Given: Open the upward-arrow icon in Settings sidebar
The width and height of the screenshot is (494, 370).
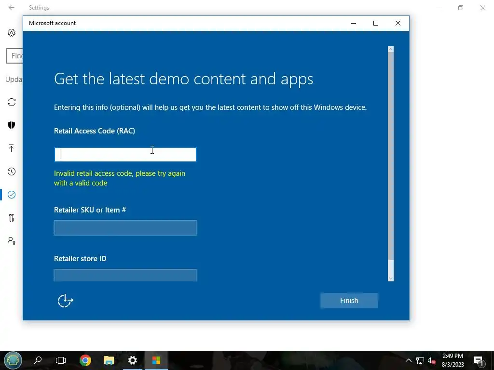Looking at the screenshot, I should (12, 148).
